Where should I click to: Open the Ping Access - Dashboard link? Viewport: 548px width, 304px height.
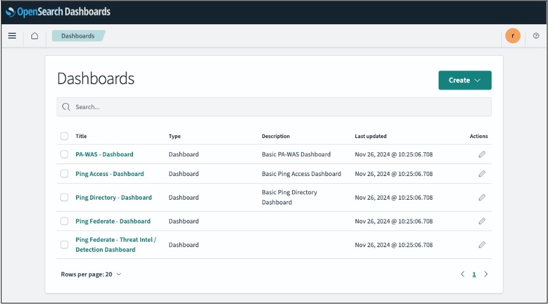pyautogui.click(x=109, y=174)
